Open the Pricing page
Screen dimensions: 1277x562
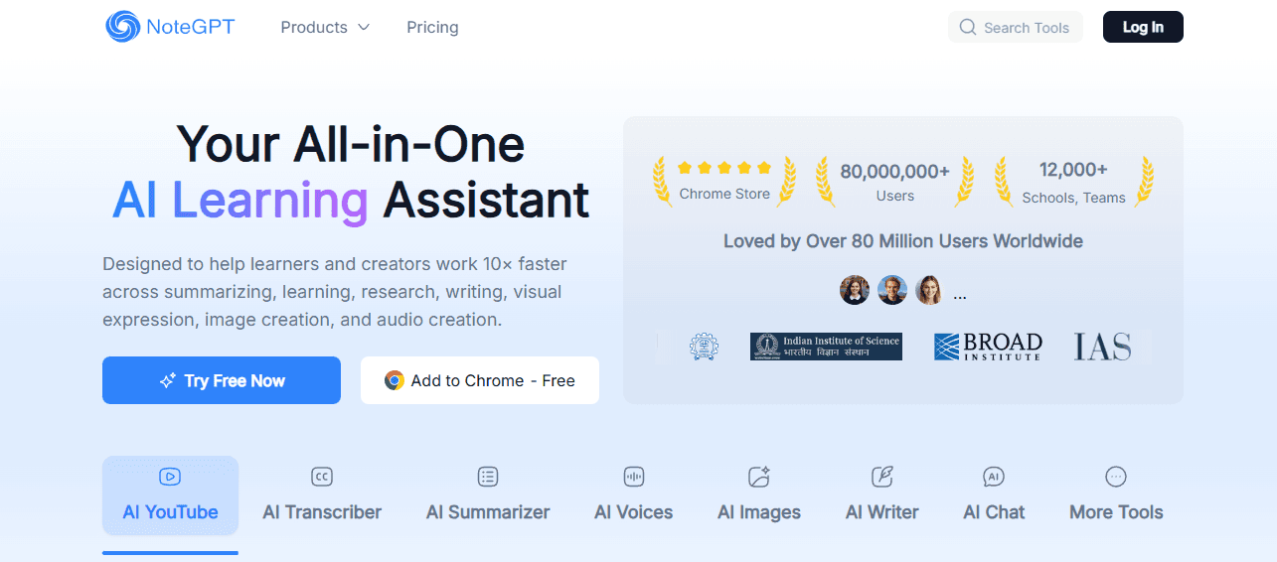pos(432,28)
